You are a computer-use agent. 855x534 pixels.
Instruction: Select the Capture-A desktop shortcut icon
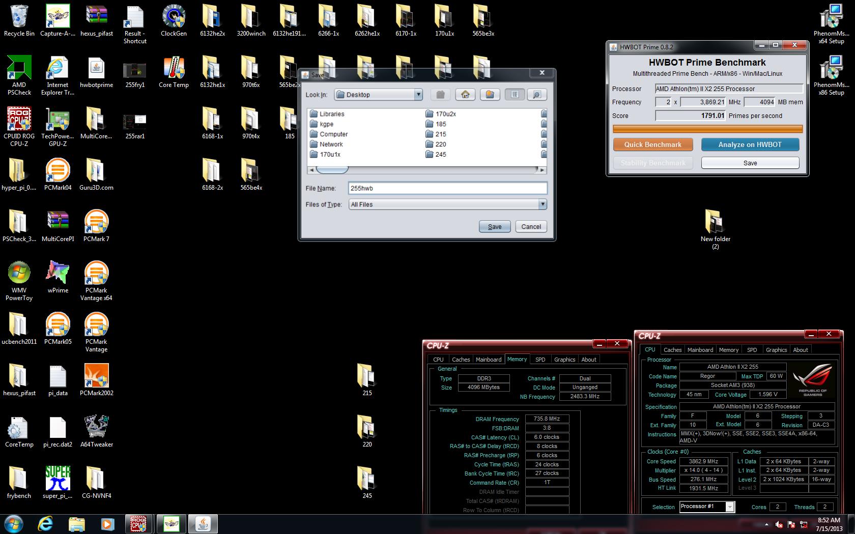58,21
